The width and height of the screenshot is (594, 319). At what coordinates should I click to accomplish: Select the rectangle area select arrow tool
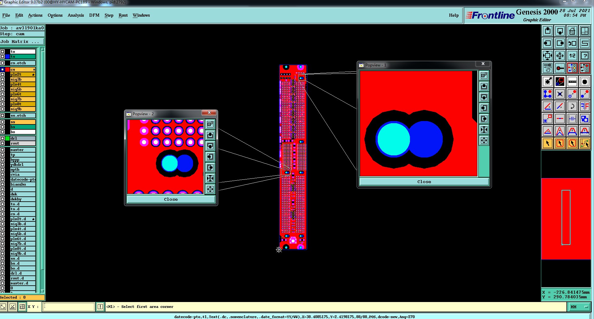pyautogui.click(x=560, y=143)
